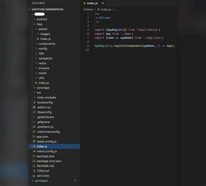Open the yarn.lock file
This screenshot has height=186, width=206.
pos(43,176)
